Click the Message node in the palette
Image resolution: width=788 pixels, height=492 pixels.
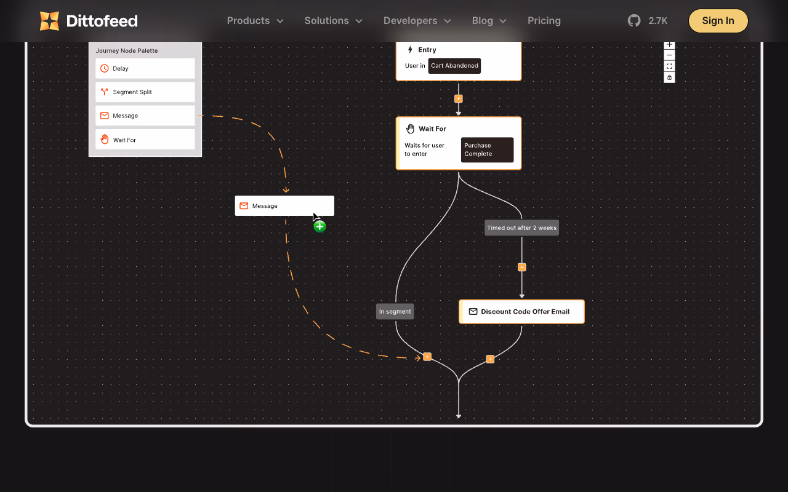click(x=145, y=116)
